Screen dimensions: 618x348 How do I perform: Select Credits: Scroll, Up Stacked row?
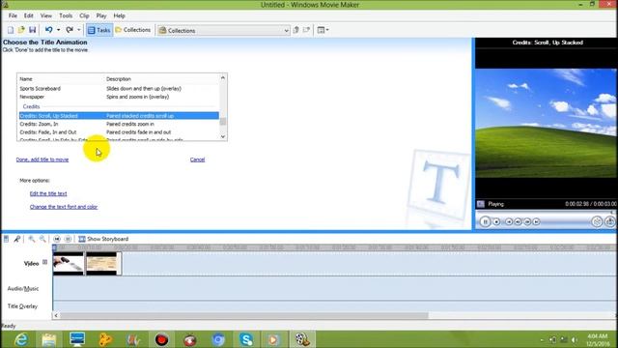[x=119, y=116]
